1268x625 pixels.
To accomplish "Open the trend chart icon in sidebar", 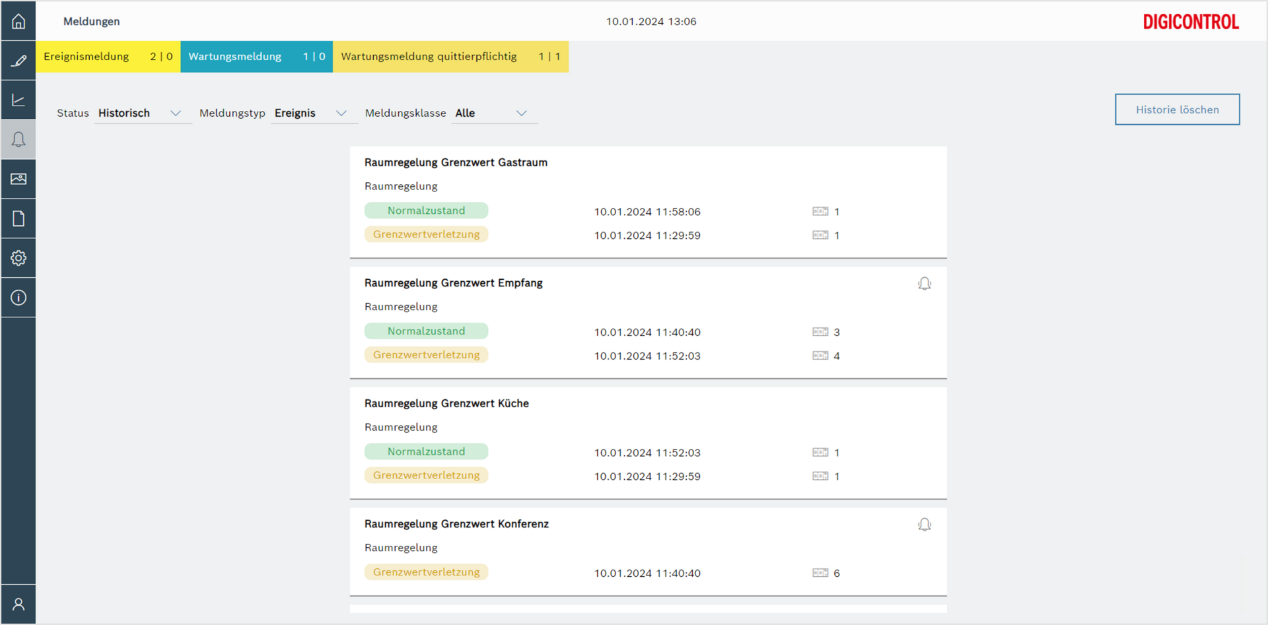I will (18, 100).
